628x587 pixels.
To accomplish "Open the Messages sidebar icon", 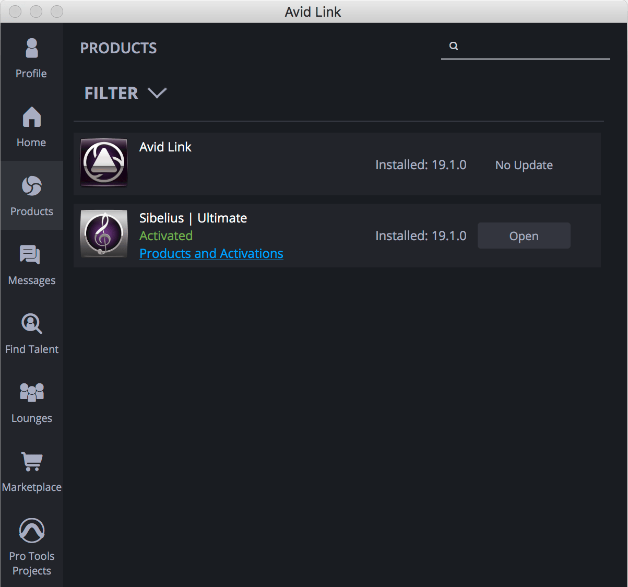I will (x=30, y=254).
